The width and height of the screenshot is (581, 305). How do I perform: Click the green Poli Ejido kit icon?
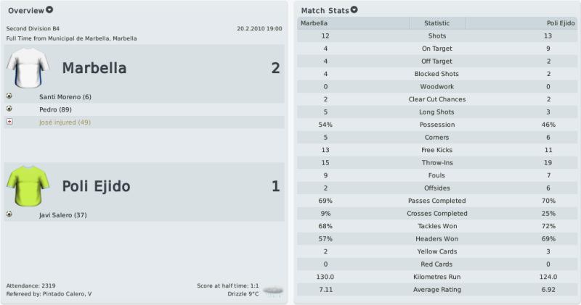click(28, 186)
